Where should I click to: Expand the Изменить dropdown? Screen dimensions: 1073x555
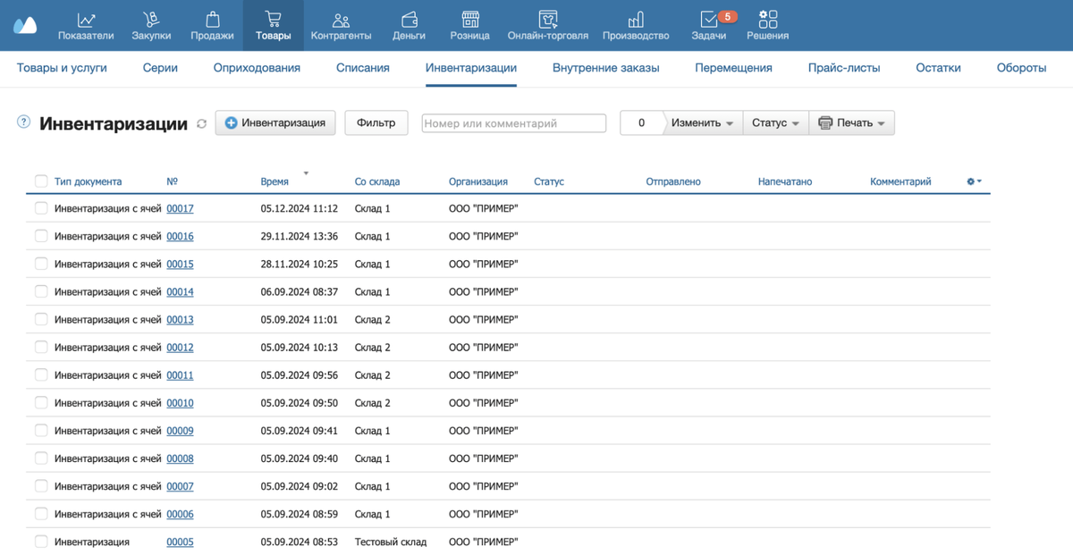point(703,123)
